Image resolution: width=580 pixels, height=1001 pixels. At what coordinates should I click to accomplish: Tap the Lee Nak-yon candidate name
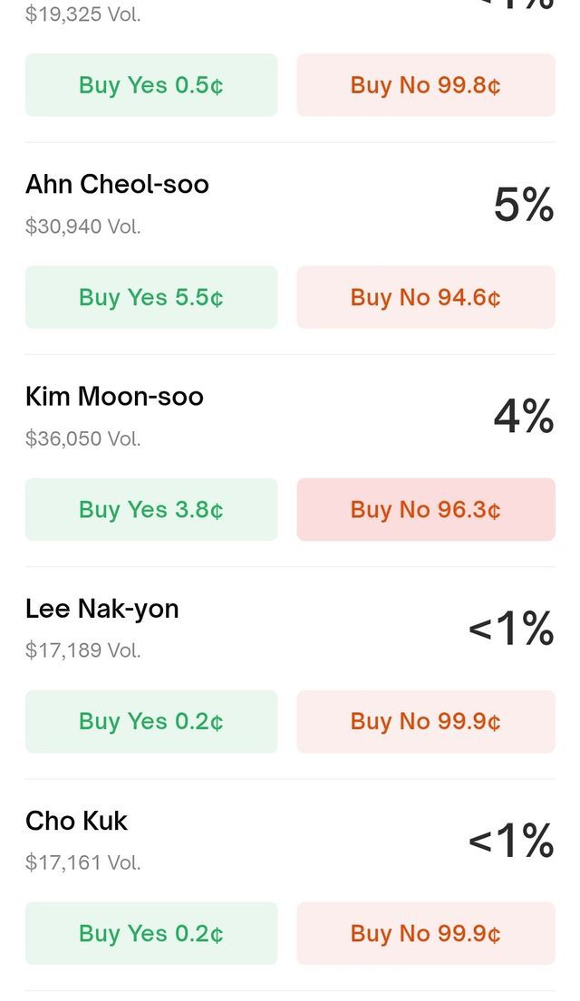point(102,609)
